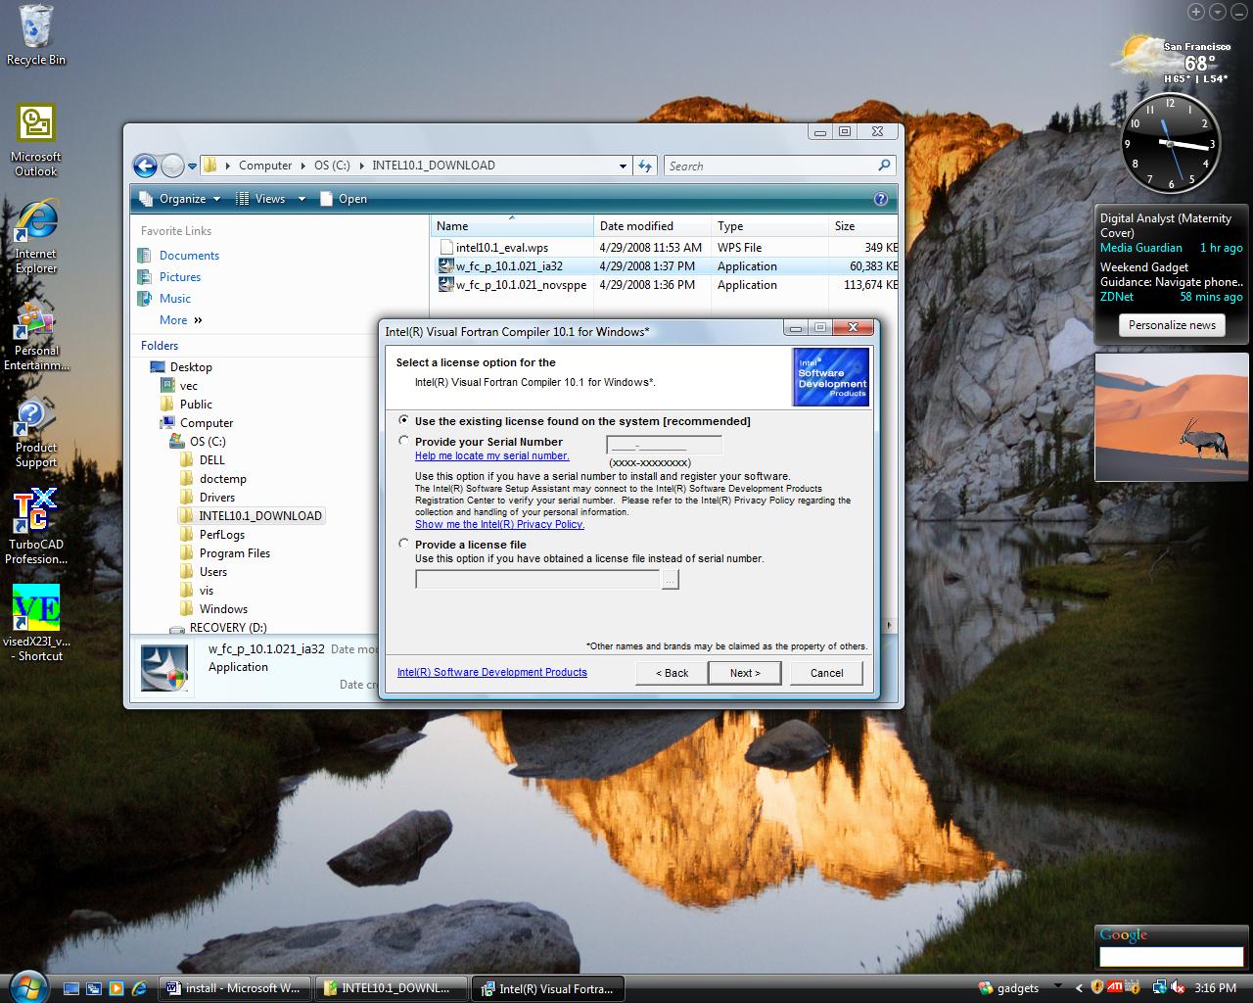The image size is (1253, 1003).
Task: Click 'OS (C:)' in the address breadcrumb
Action: pyautogui.click(x=332, y=166)
